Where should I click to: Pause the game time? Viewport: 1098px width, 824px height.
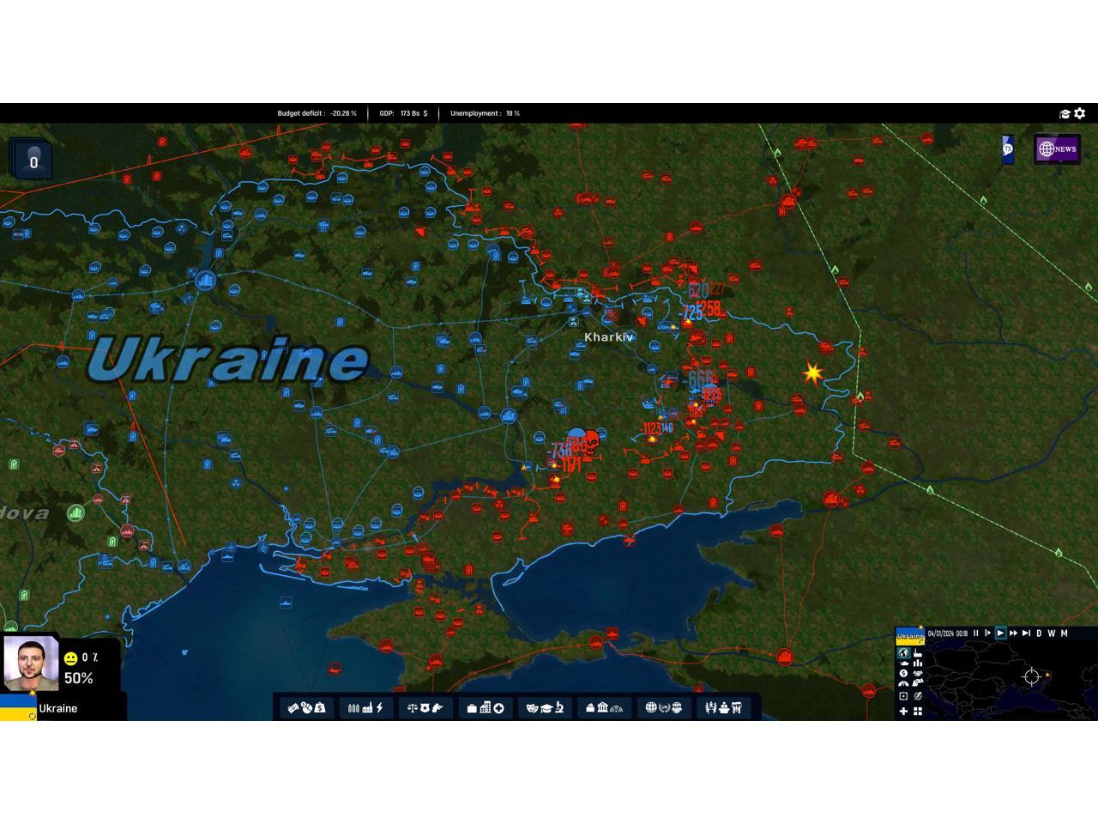pos(975,633)
